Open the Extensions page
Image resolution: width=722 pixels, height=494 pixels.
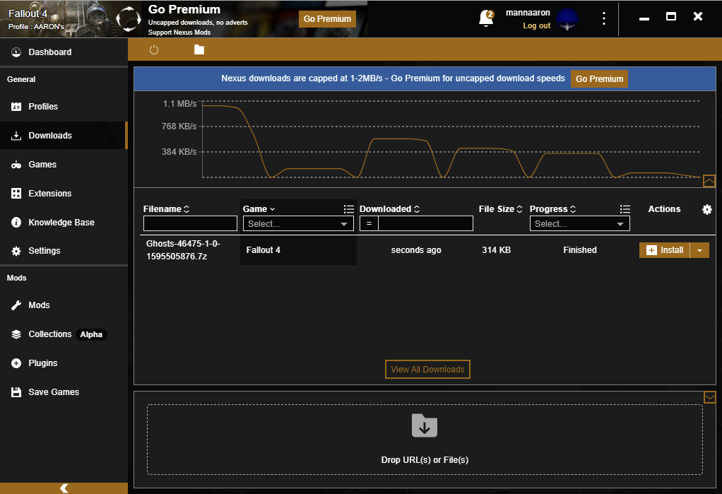click(x=64, y=194)
